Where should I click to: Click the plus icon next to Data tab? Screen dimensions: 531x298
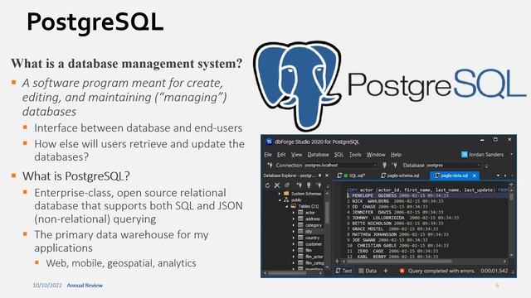385,271
